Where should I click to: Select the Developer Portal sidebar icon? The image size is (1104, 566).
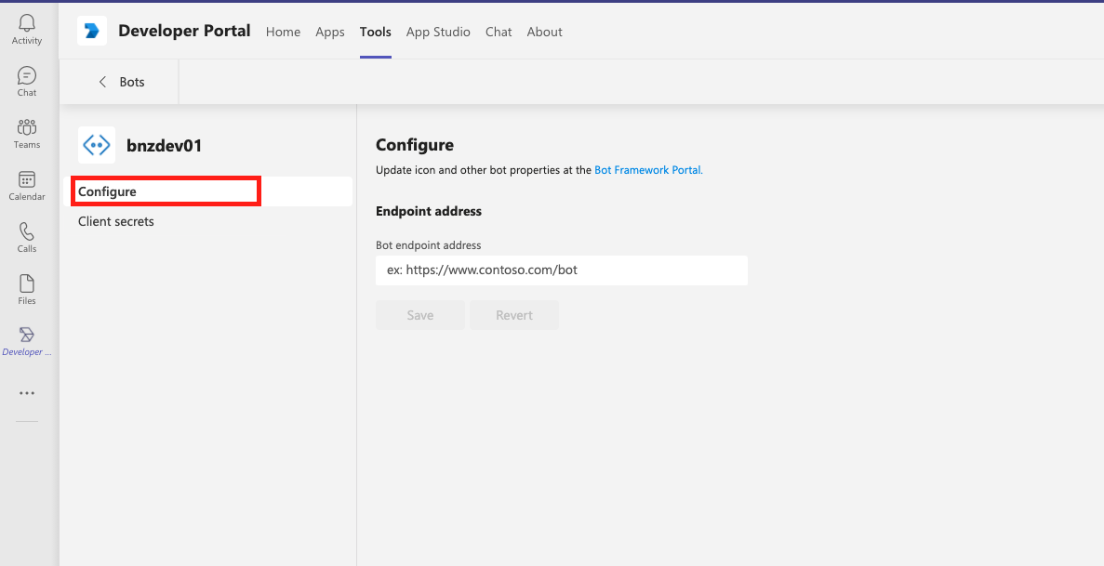point(27,336)
